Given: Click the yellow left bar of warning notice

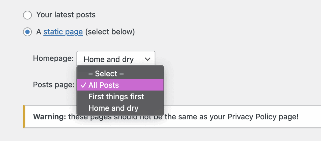Looking at the screenshot, I should pos(24,117).
